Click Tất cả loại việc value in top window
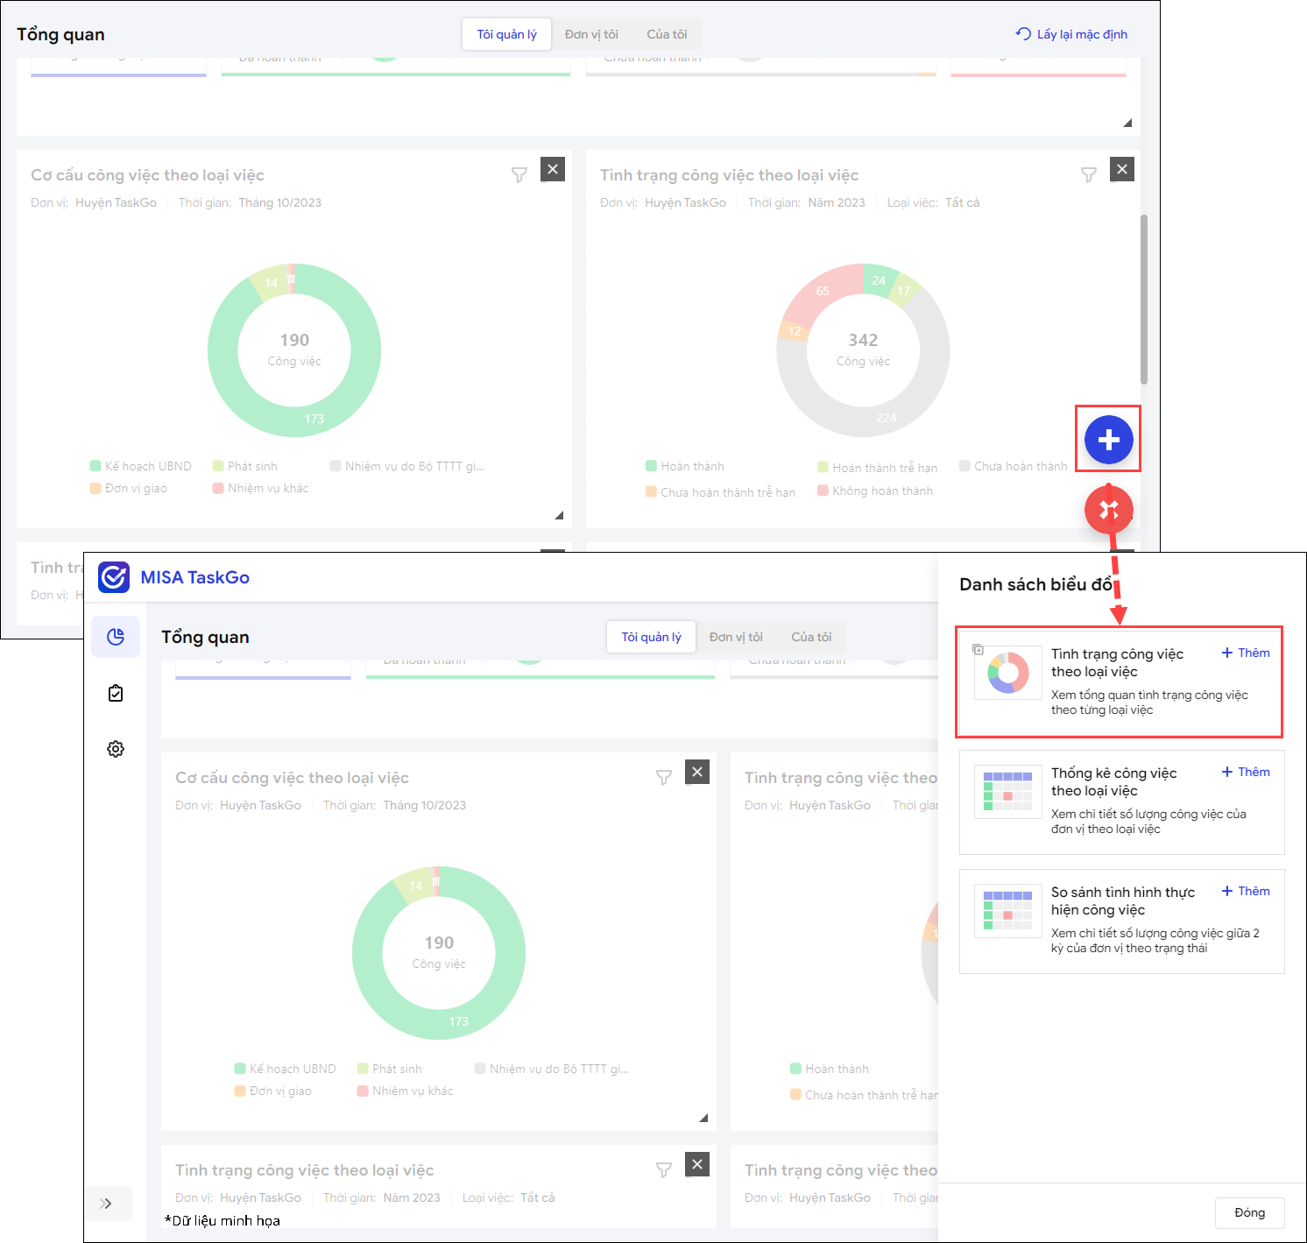Viewport: 1307px width, 1243px height. pos(962,202)
